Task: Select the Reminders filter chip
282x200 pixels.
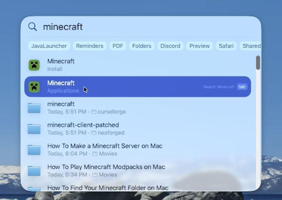Action: [90, 46]
